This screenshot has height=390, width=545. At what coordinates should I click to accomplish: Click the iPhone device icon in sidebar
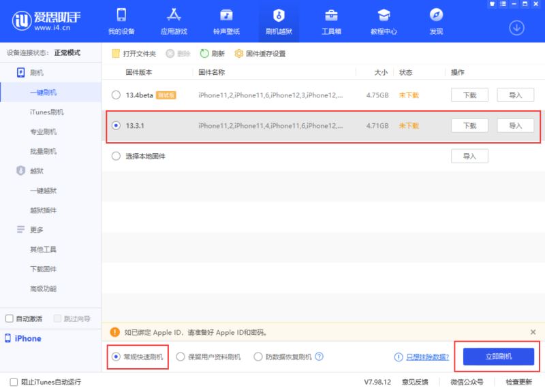point(7,338)
